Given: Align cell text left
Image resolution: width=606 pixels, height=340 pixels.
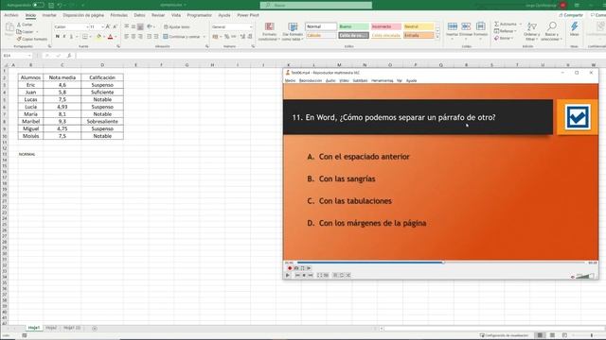Looking at the screenshot, I should click(x=126, y=37).
